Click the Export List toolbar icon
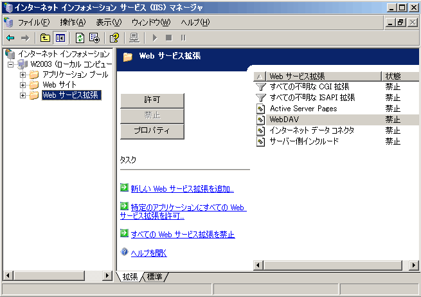This screenshot has width=421, height=297. 94,37
